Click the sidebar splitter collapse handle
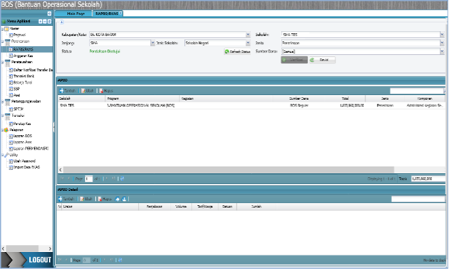This screenshot has width=449, height=269. (x=54, y=127)
